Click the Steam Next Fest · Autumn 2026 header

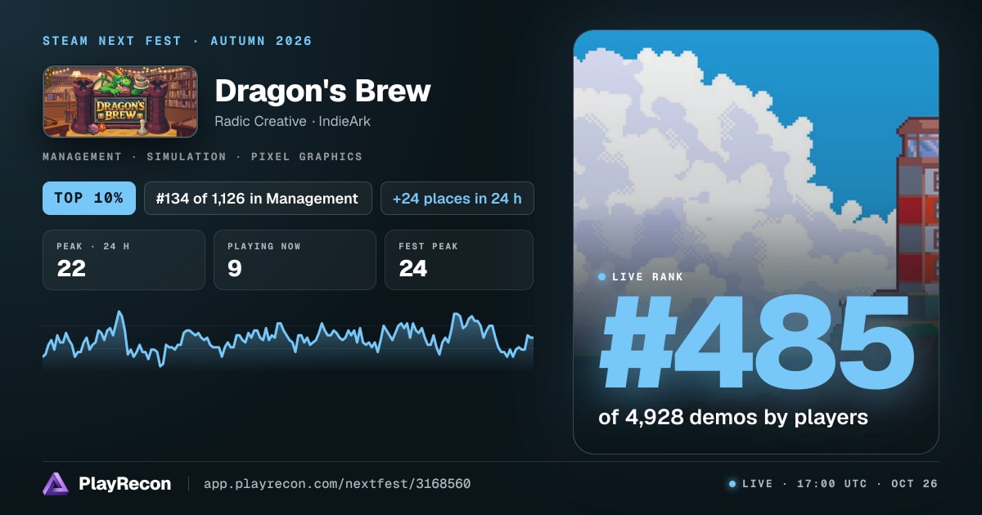click(x=178, y=41)
